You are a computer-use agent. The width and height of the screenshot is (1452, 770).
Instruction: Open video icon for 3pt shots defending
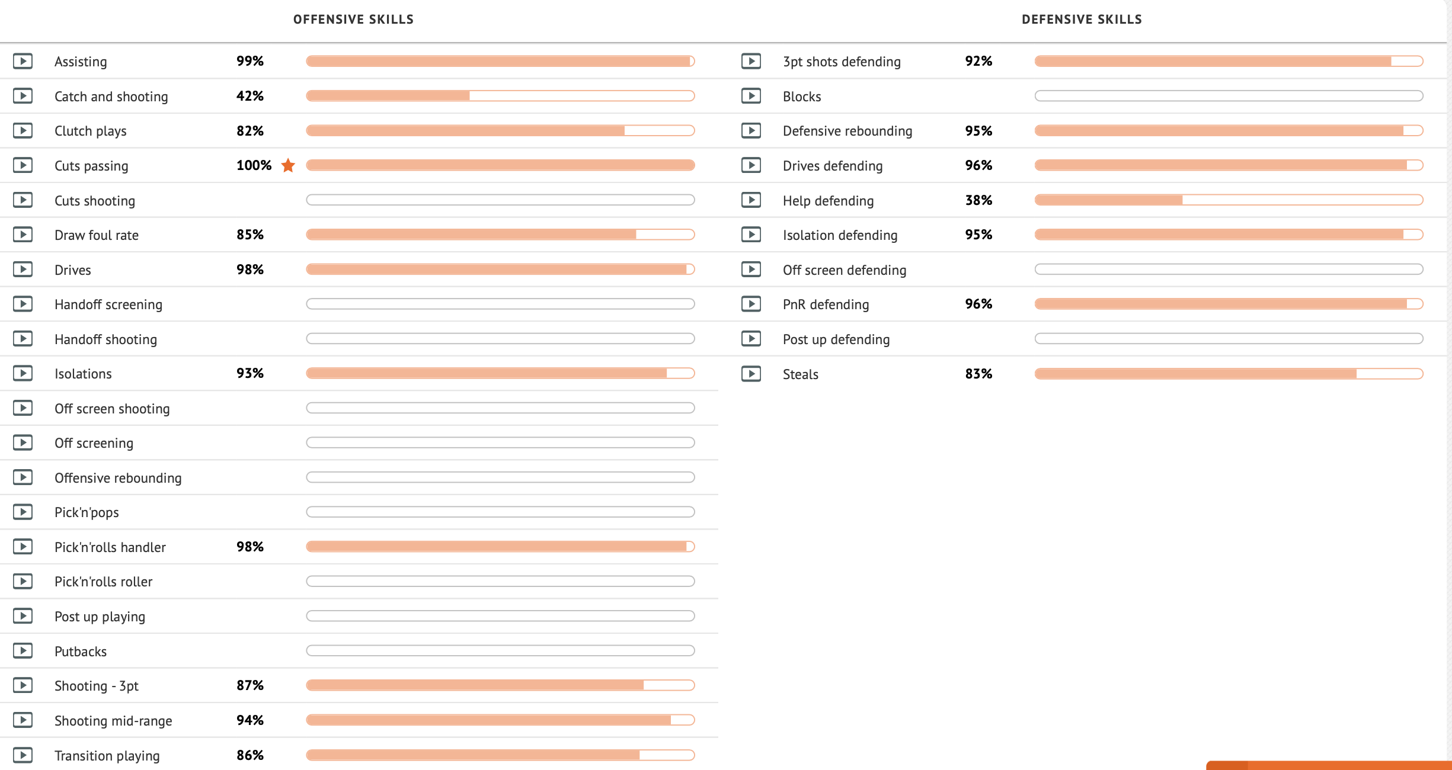point(751,61)
